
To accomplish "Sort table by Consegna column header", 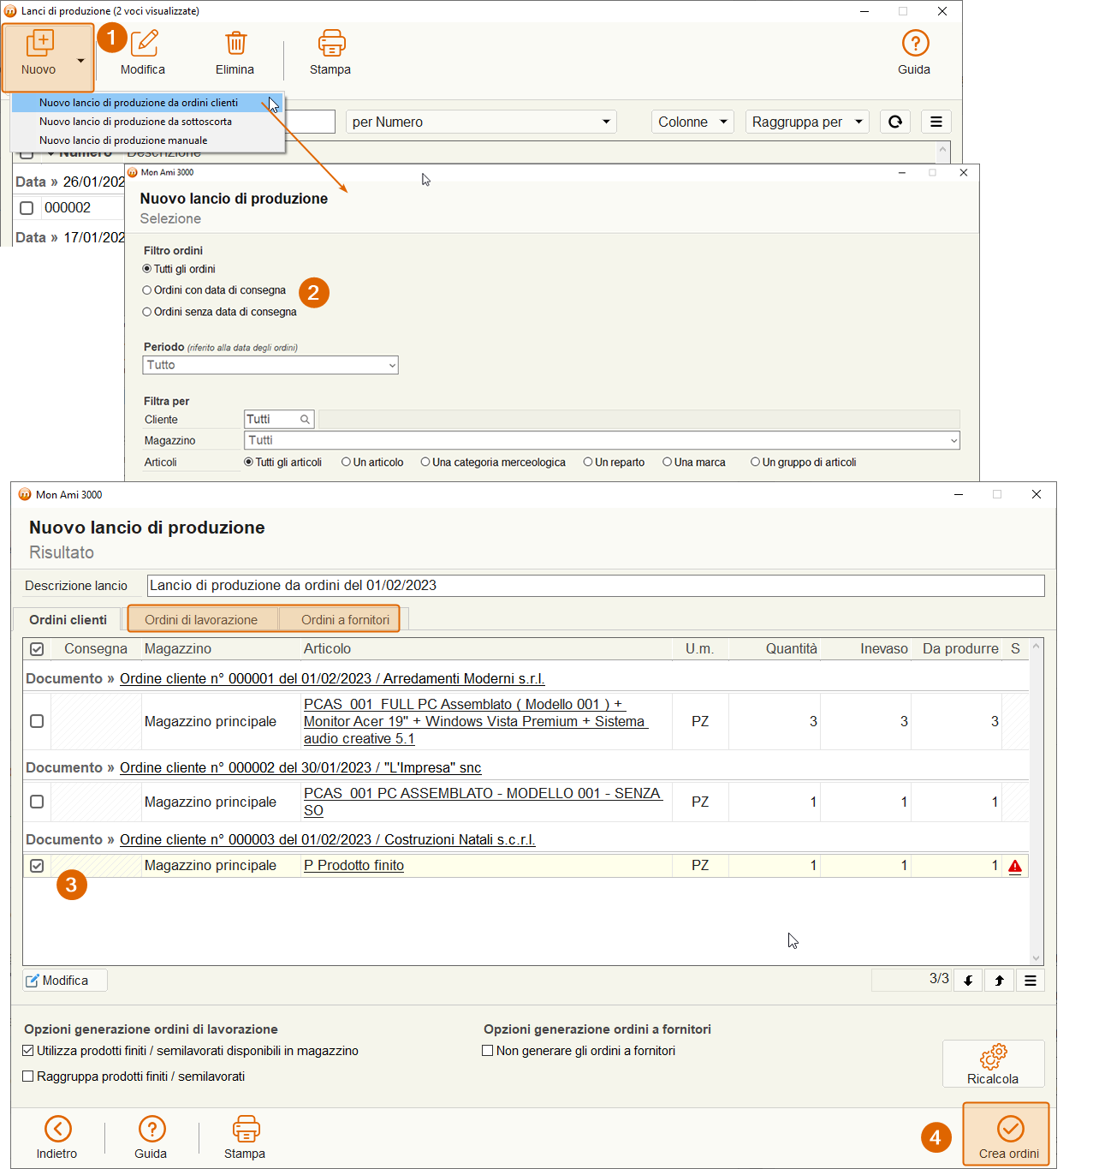I will tap(95, 649).
